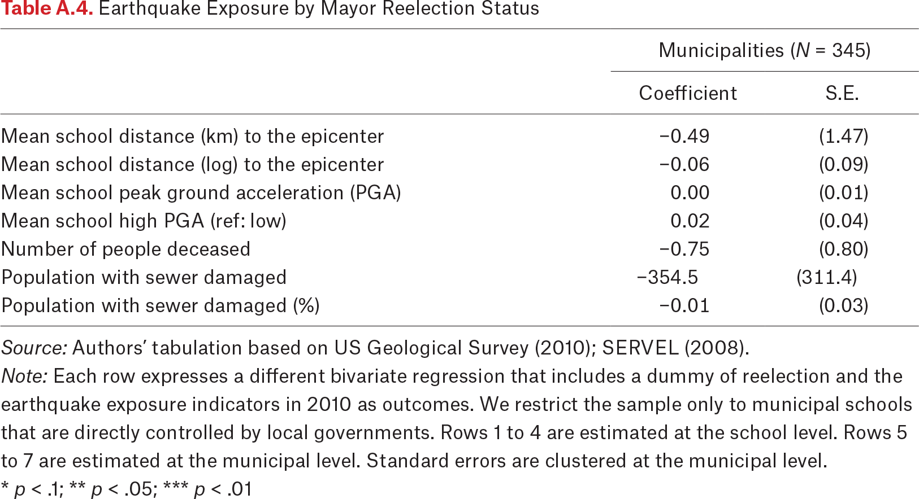
Task: Click the standard error value (1.47)
Action: [x=844, y=136]
